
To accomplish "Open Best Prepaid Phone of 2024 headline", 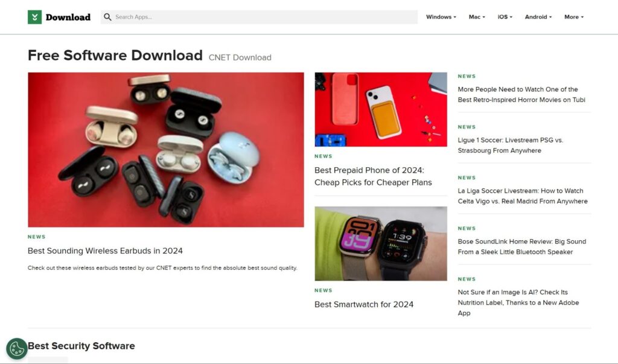I will click(373, 176).
